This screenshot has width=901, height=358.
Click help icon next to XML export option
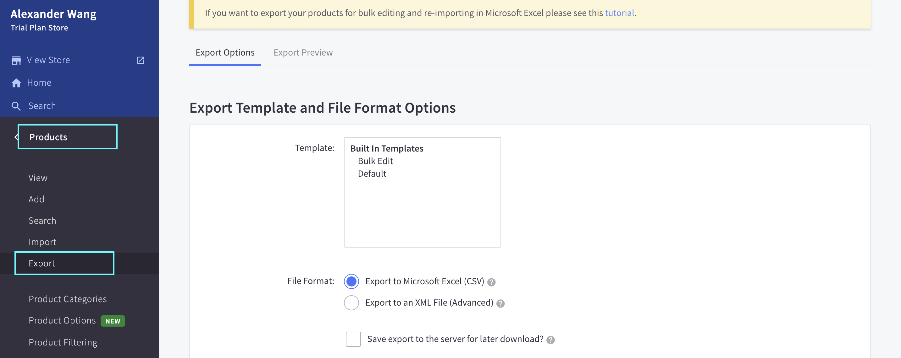[500, 303]
